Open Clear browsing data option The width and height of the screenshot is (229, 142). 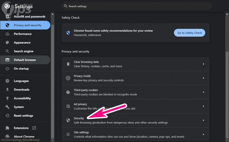(x=136, y=64)
